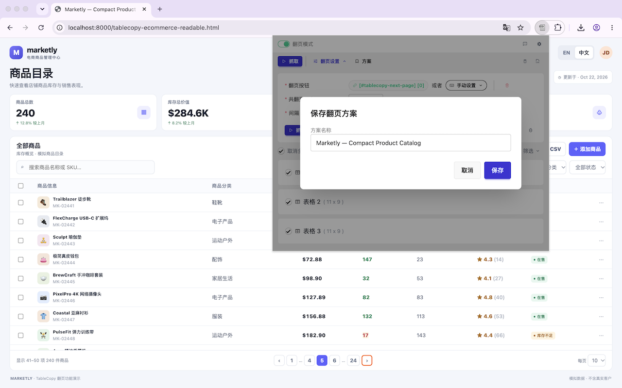Open the extension settings gear

click(539, 44)
